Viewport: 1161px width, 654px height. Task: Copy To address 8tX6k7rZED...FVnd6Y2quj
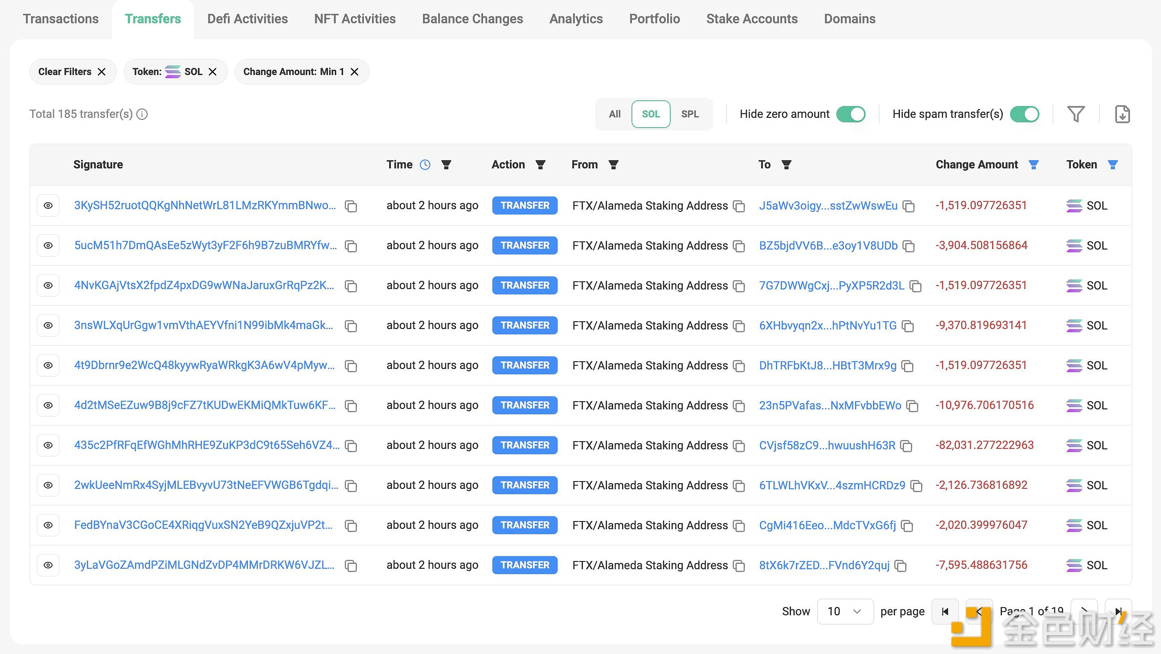click(x=900, y=566)
